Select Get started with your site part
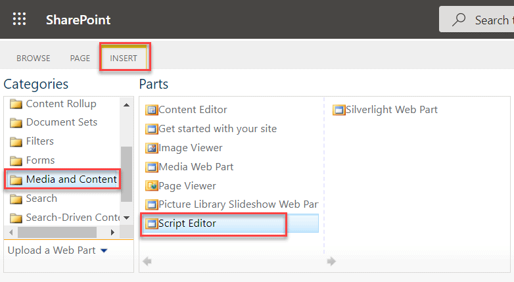Viewport: 514px width, 282px height. click(218, 129)
